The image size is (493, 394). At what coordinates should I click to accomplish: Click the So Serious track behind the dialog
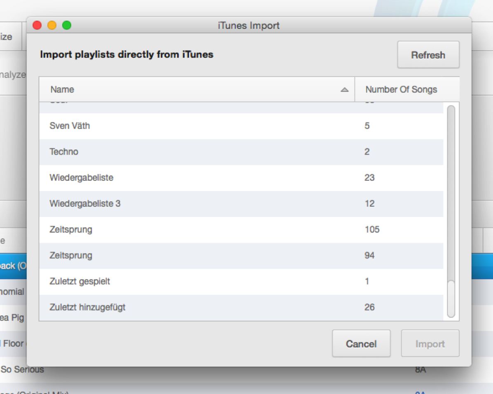pos(22,370)
